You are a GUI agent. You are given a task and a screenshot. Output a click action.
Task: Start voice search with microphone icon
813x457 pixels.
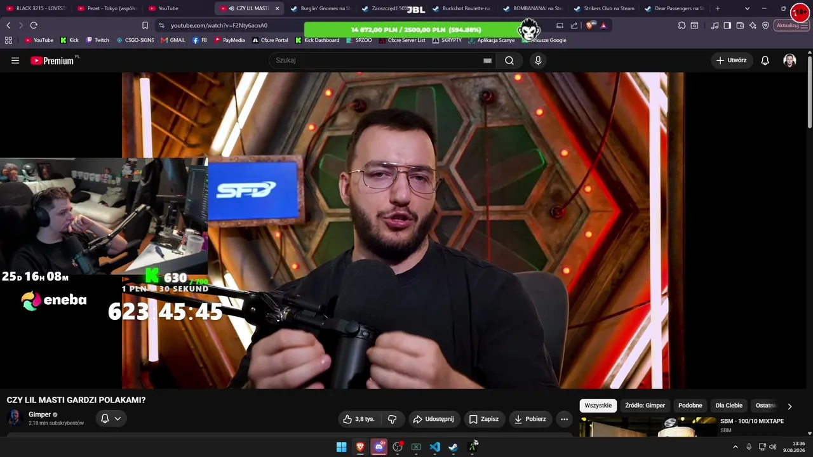tap(538, 60)
